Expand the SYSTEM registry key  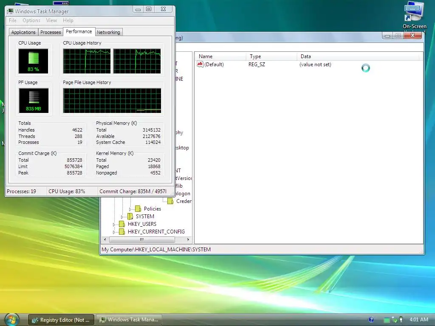pyautogui.click(x=122, y=217)
